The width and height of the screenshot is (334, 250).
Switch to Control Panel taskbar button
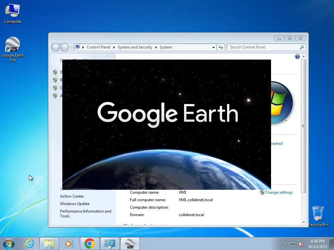(110, 243)
